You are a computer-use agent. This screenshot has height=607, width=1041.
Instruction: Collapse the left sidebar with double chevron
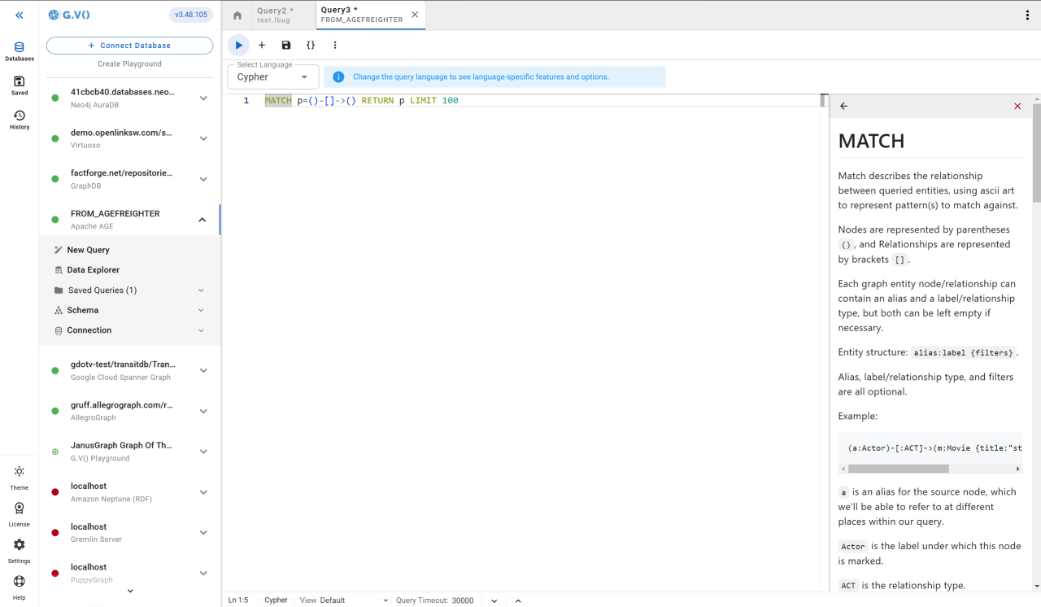(x=20, y=15)
